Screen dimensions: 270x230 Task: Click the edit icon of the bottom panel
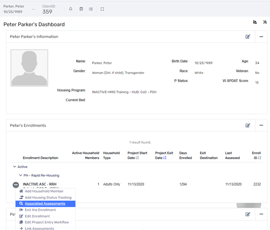[248, 214]
